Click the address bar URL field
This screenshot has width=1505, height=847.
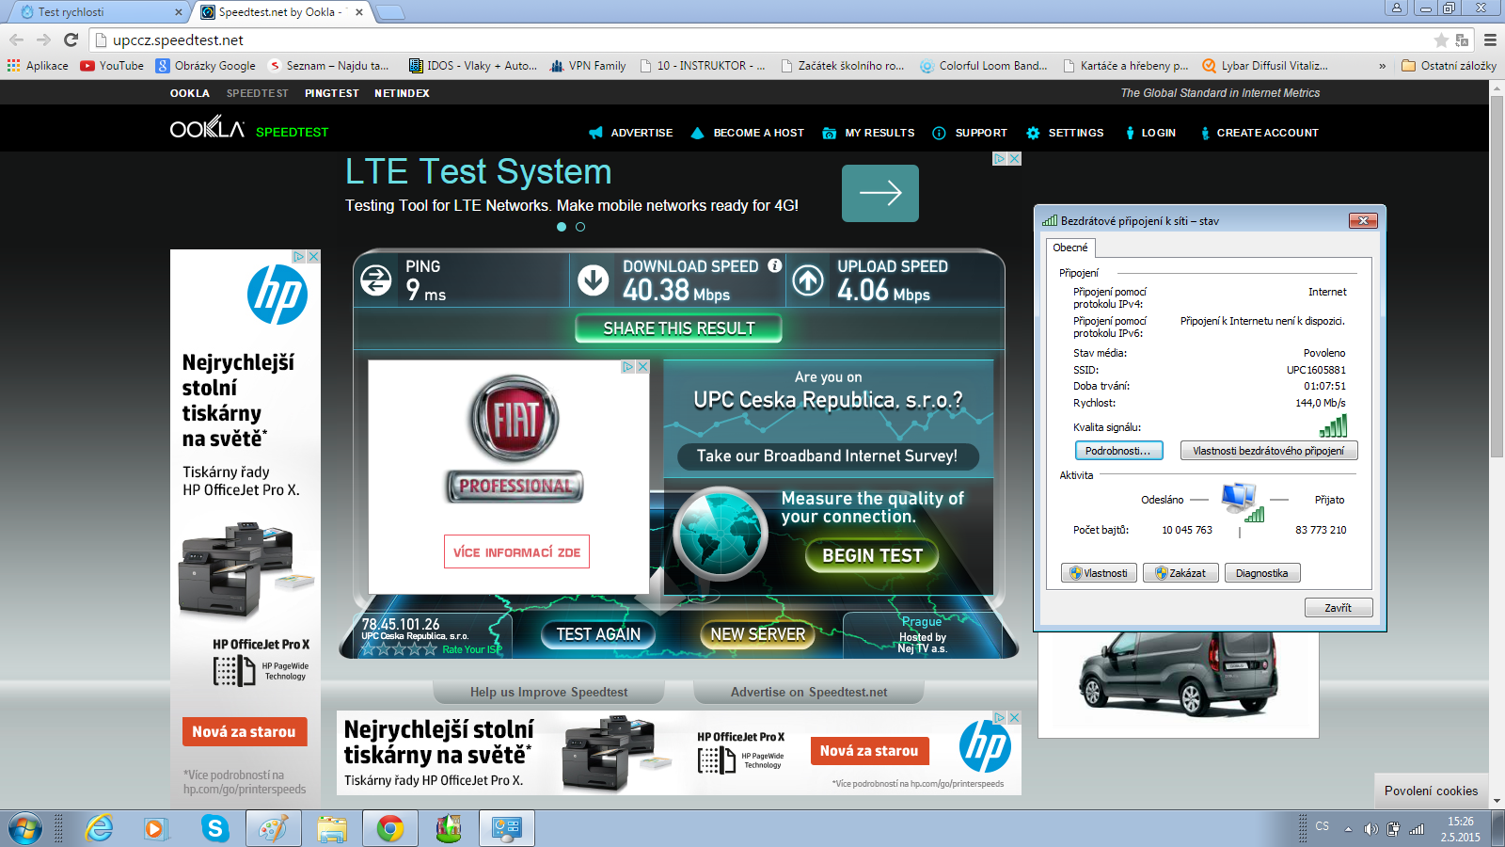coord(762,40)
